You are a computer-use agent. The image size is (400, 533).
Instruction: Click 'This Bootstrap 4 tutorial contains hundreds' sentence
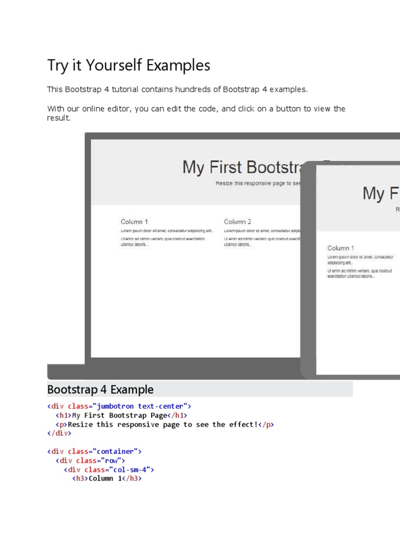(x=177, y=90)
